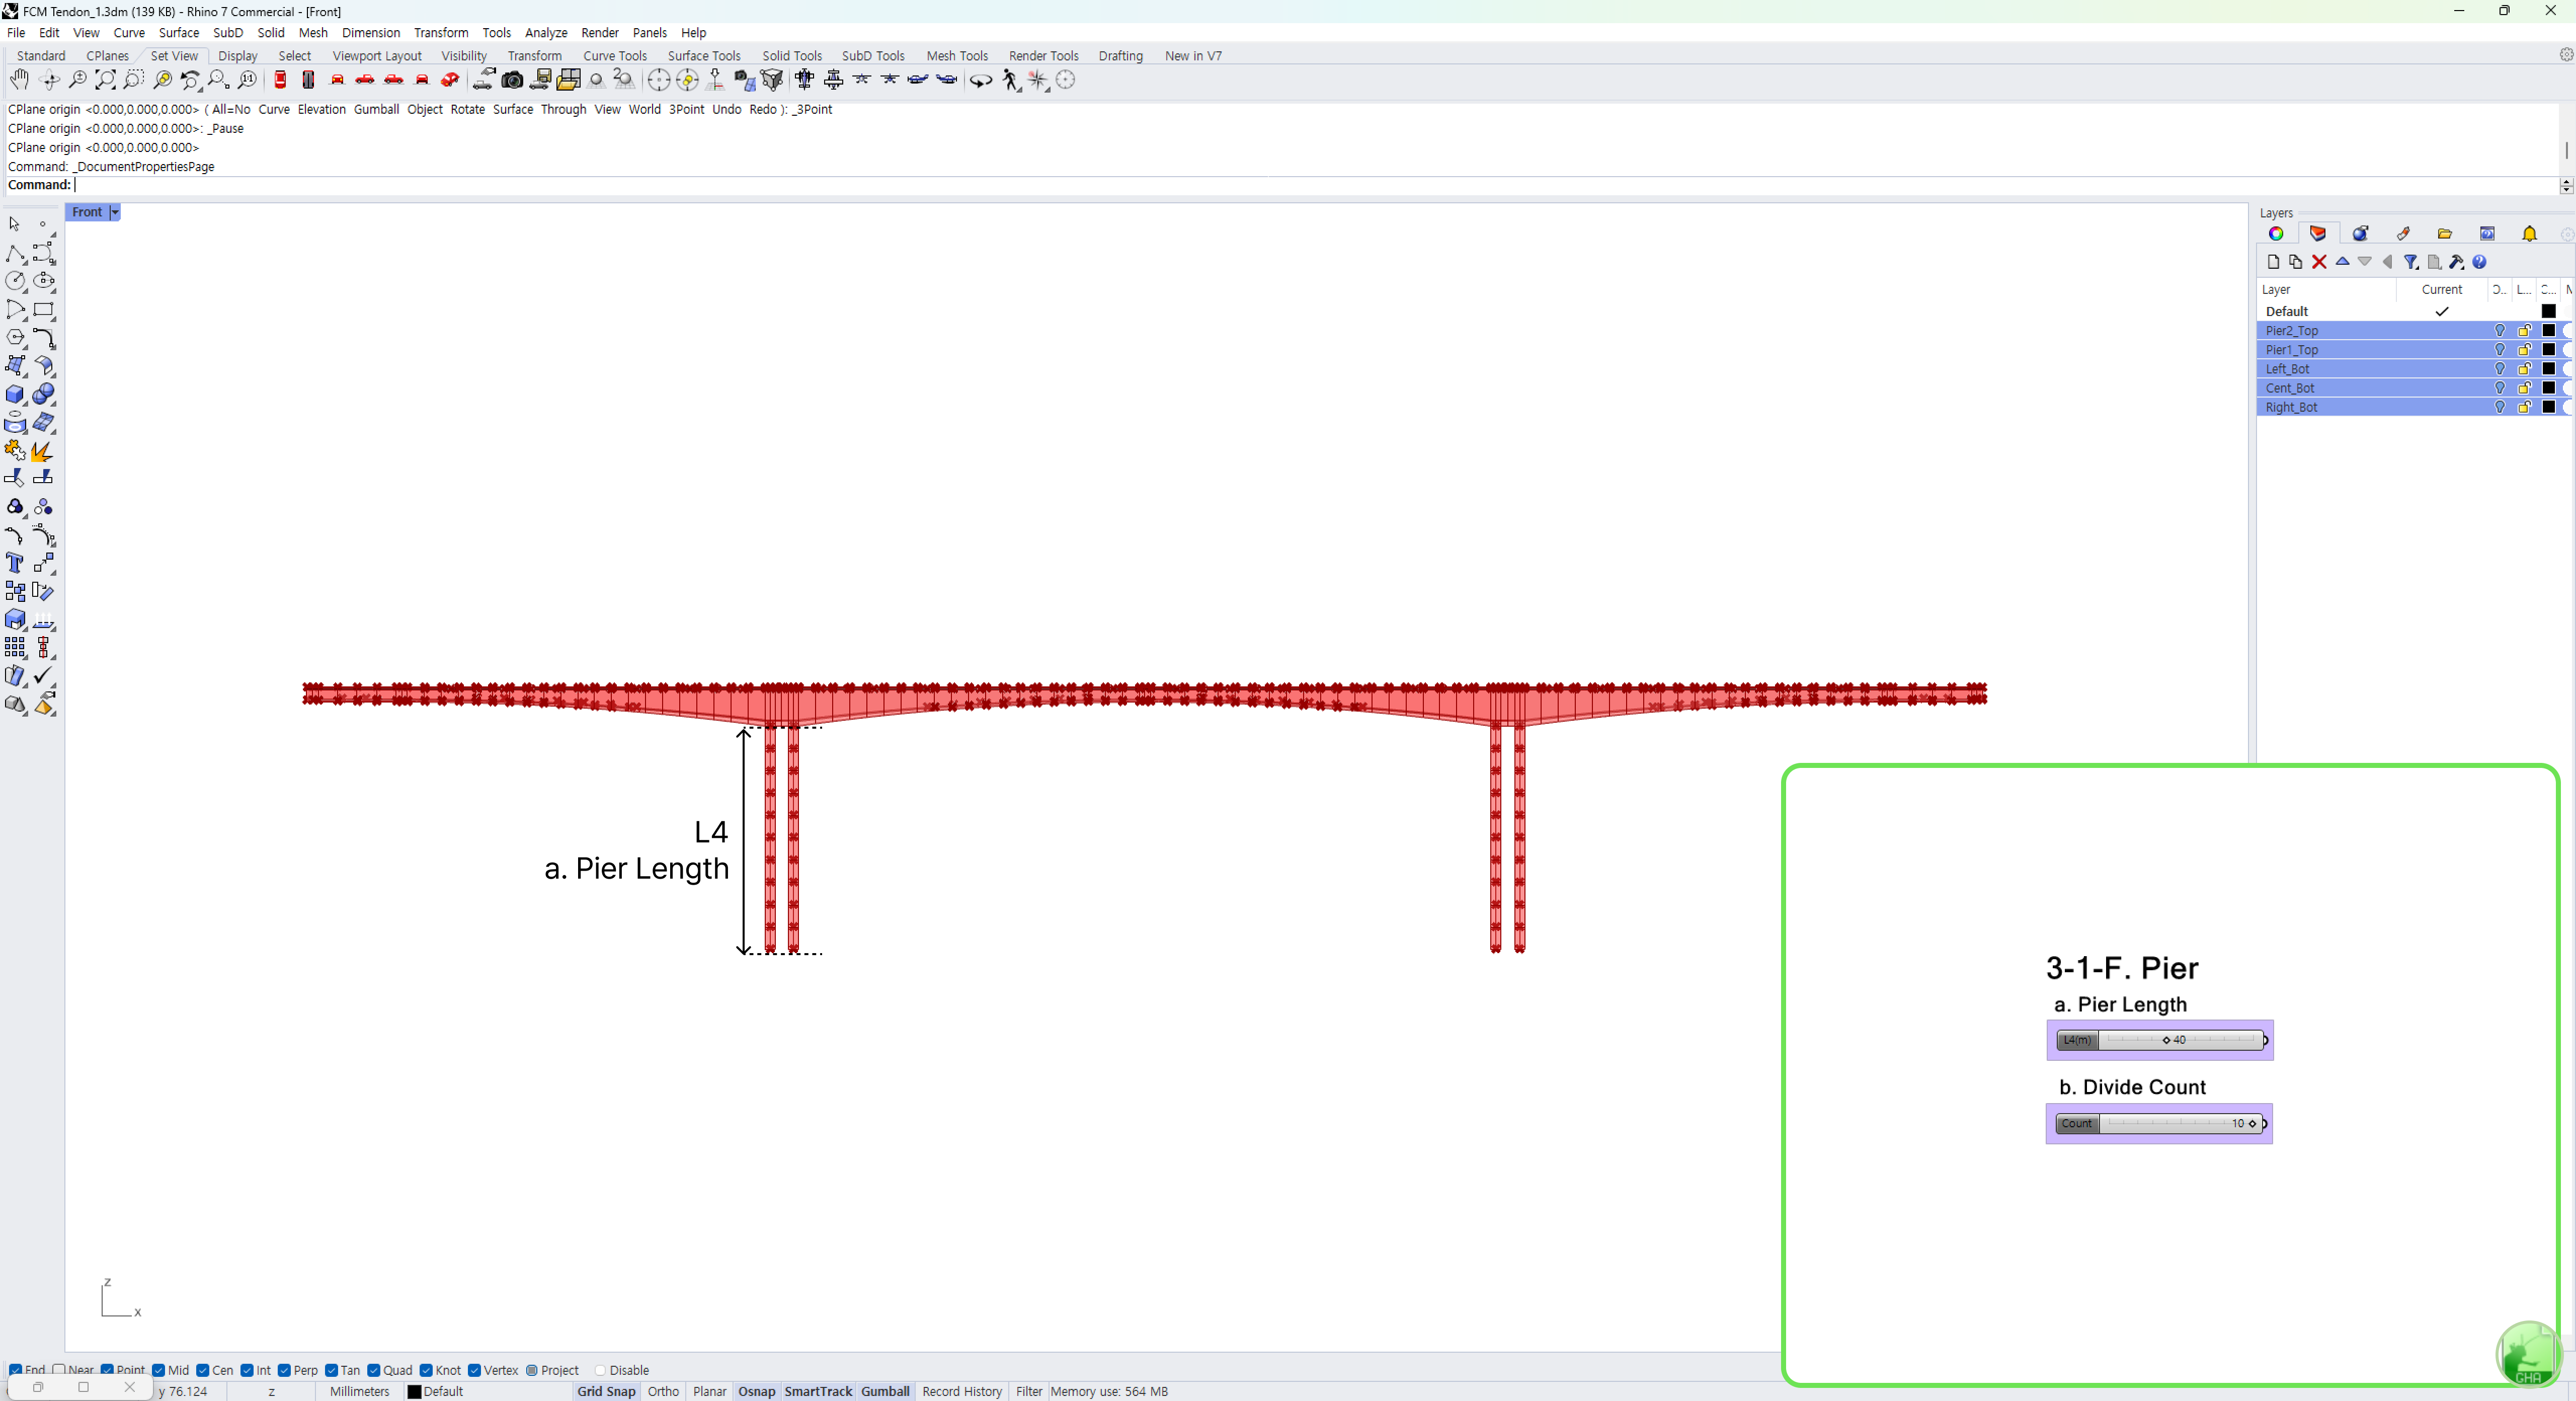The image size is (2576, 1401).
Task: Click the New Layer icon
Action: [x=2273, y=262]
